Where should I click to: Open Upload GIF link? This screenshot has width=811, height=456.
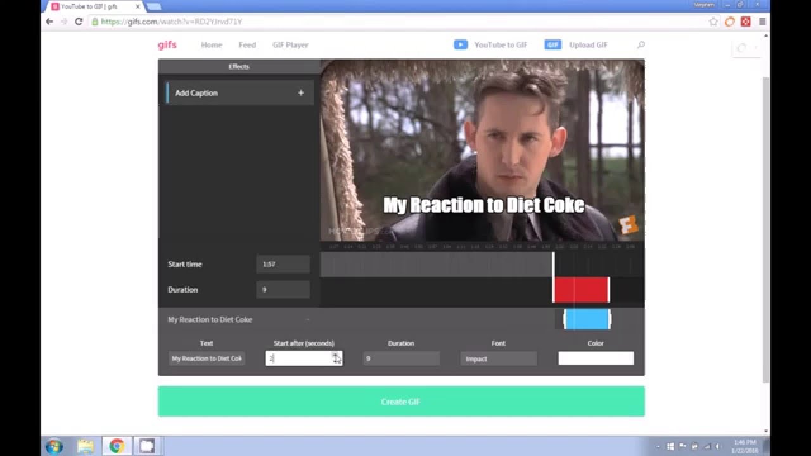pyautogui.click(x=588, y=45)
